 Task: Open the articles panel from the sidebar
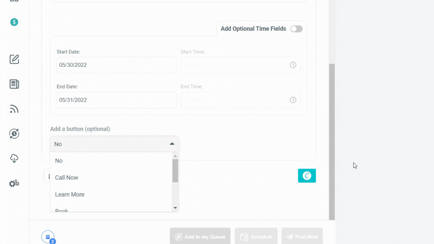14,84
